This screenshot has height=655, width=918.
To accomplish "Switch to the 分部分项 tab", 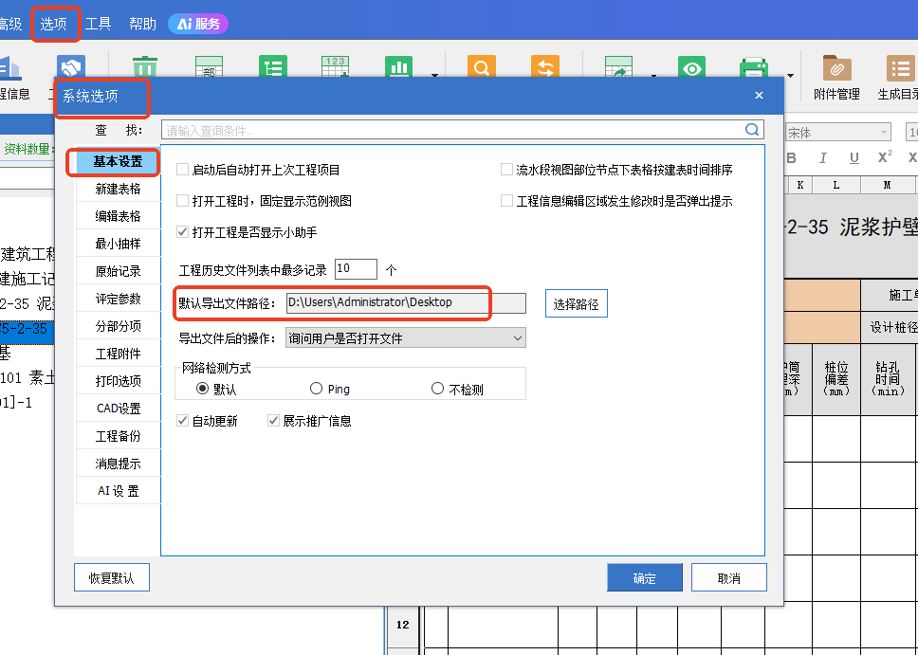I will tap(118, 326).
